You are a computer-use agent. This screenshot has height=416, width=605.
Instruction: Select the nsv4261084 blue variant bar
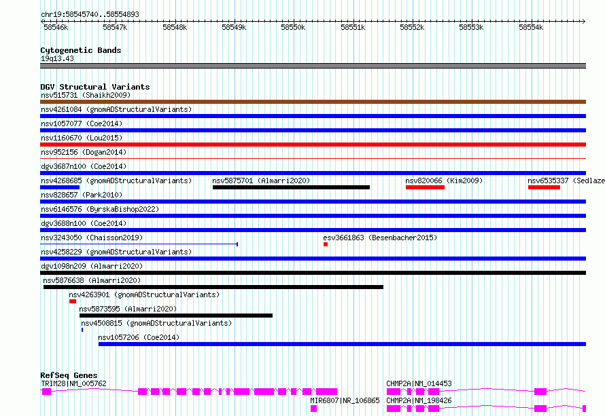coord(313,116)
